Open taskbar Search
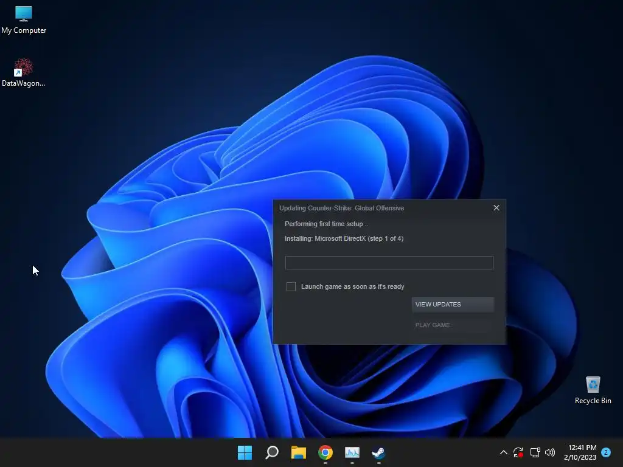Viewport: 623px width, 467px height. 272,452
